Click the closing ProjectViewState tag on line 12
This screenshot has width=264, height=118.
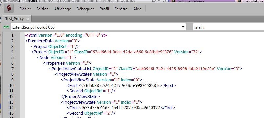tap(80, 96)
